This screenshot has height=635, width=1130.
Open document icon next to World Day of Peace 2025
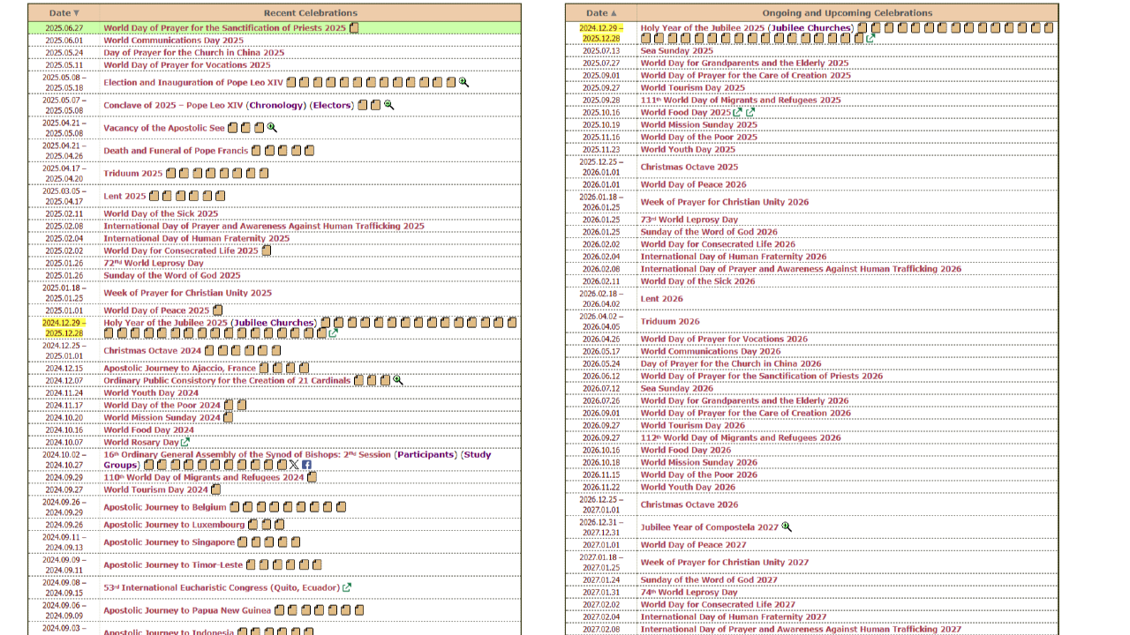click(218, 310)
